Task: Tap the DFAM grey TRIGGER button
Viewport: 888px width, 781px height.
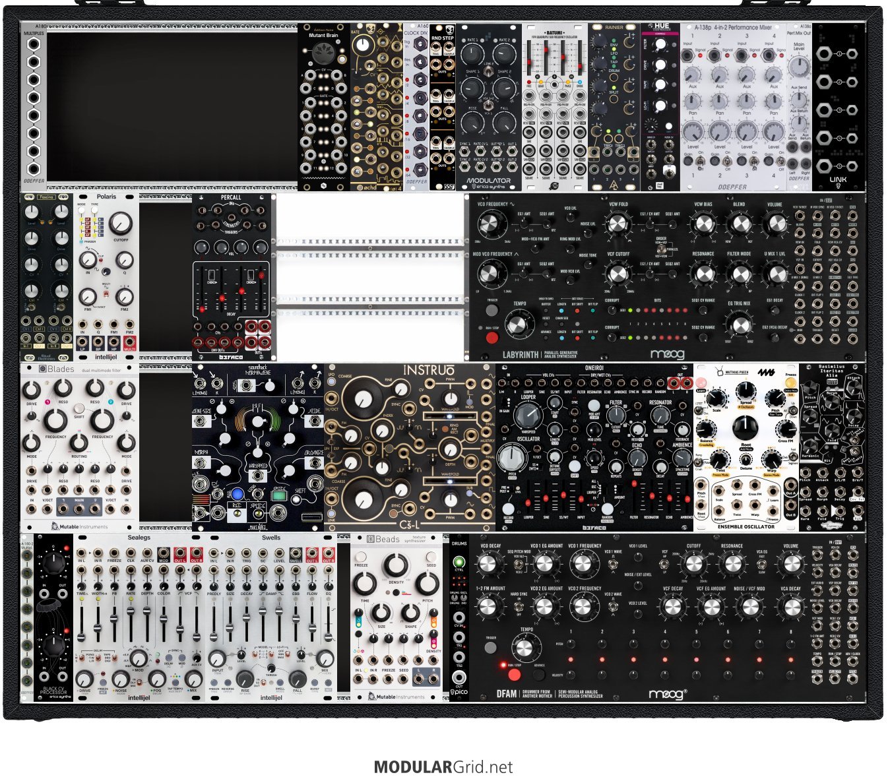Action: (x=490, y=648)
